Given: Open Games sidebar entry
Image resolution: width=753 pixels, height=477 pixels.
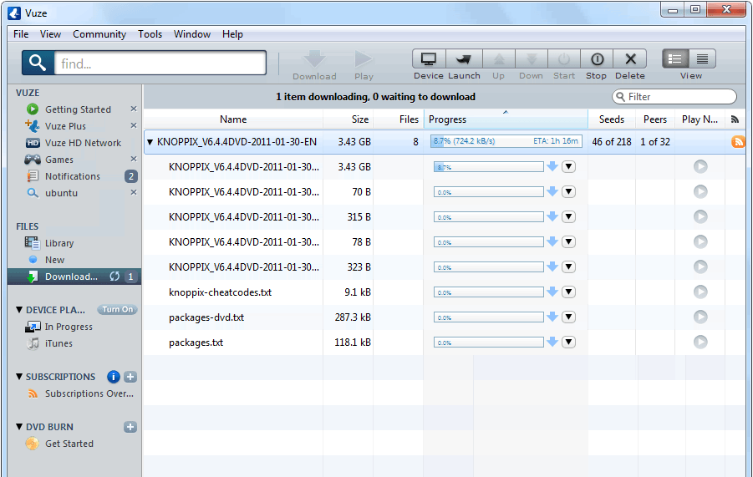Looking at the screenshot, I should point(59,160).
